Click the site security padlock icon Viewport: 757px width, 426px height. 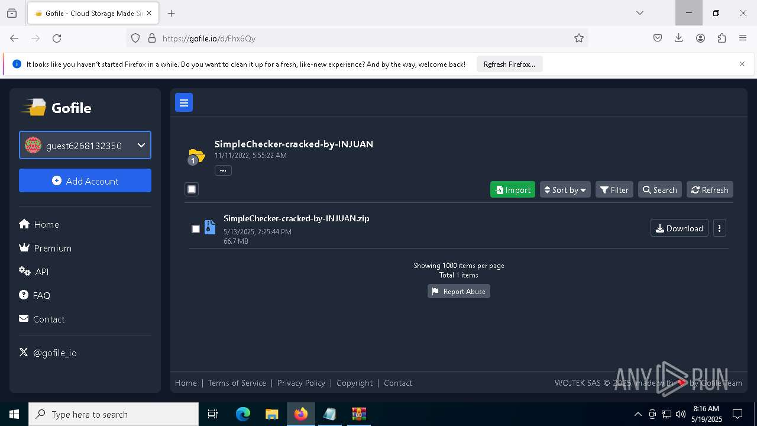(152, 38)
